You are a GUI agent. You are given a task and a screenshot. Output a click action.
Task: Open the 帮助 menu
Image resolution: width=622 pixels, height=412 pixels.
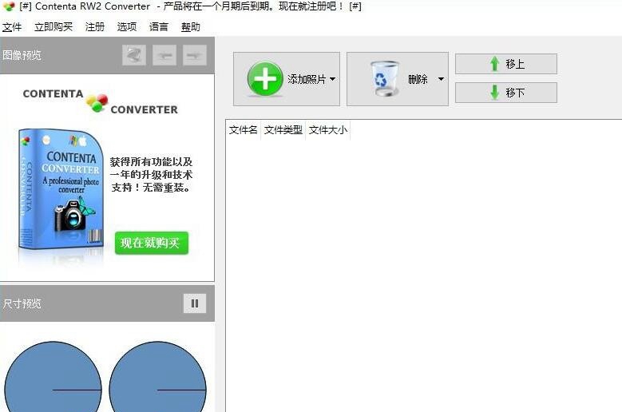[190, 26]
